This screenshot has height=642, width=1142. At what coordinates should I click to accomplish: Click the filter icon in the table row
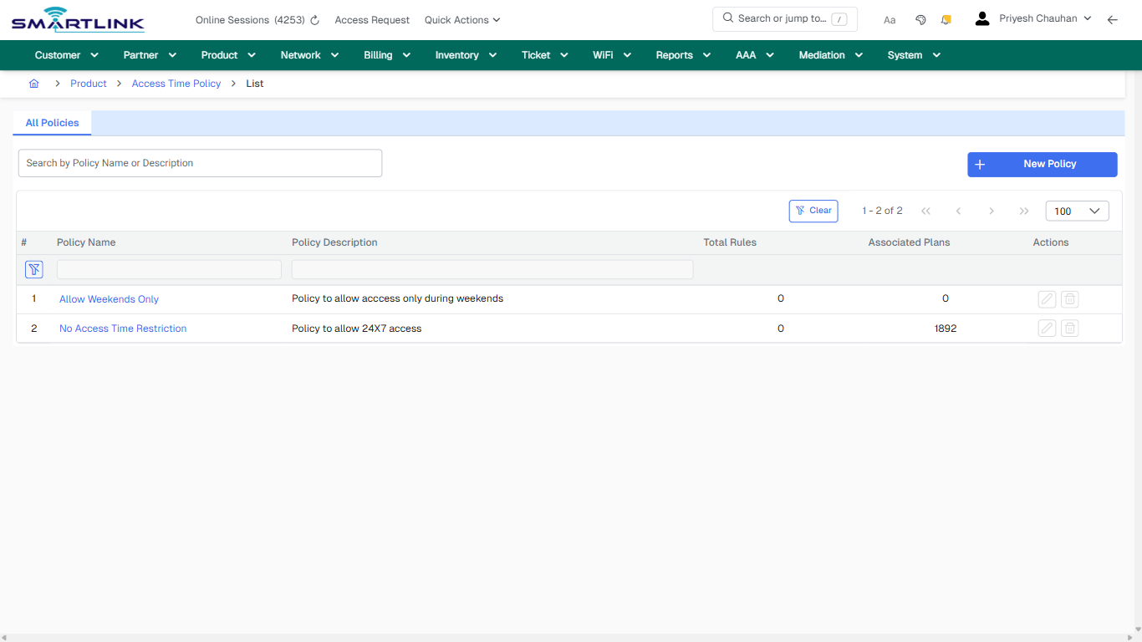pos(33,269)
